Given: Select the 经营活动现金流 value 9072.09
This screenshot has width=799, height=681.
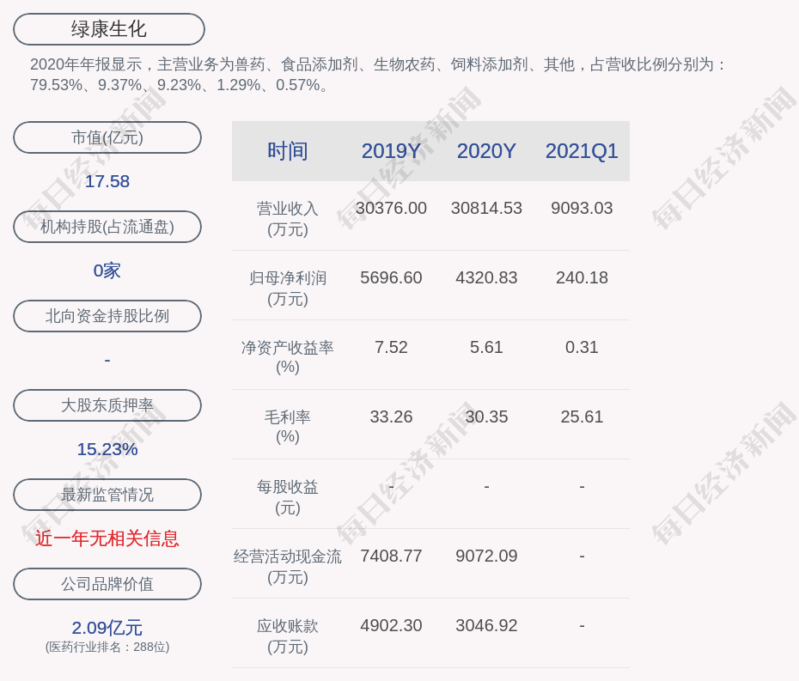Looking at the screenshot, I should point(486,556).
